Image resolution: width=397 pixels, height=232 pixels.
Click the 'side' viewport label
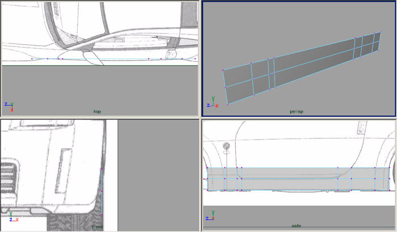296,226
